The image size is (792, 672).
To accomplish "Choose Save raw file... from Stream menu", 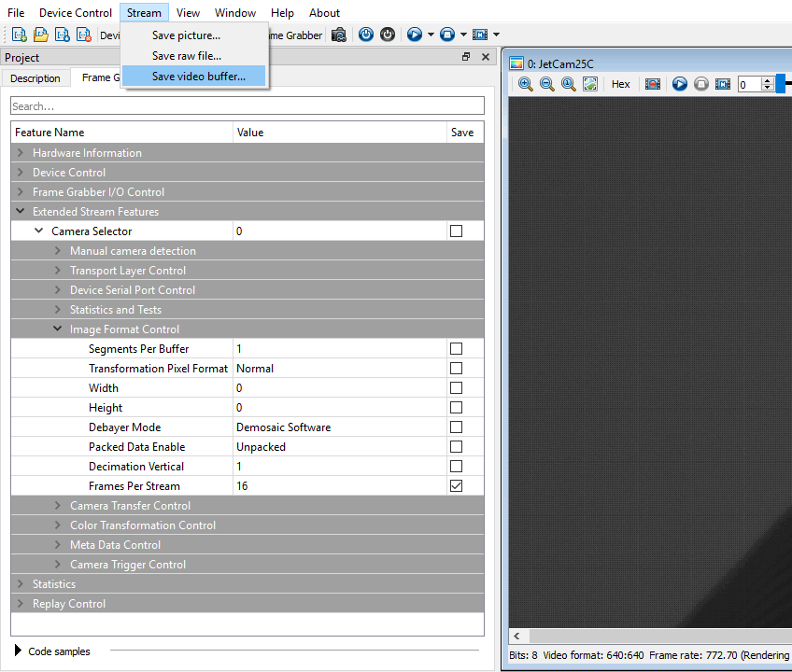I will coord(194,56).
